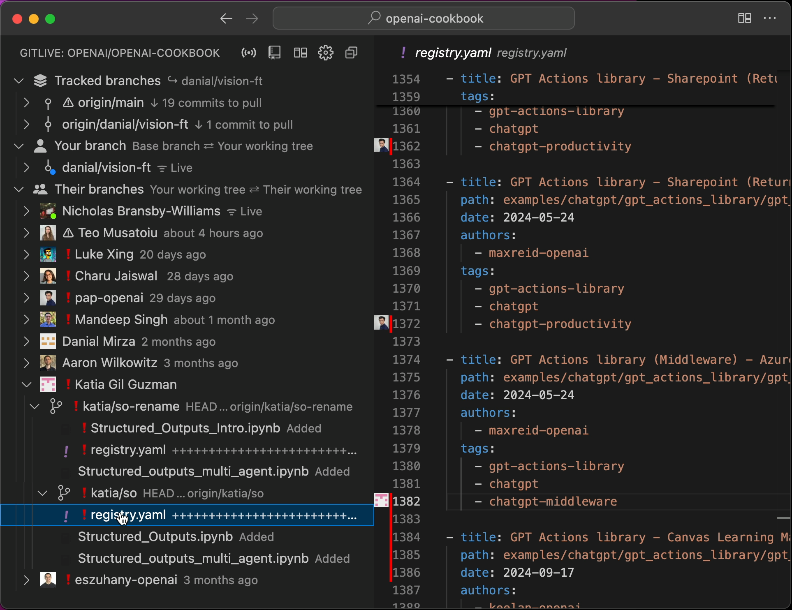Expand Nicholas Bransby-Williams entry
The height and width of the screenshot is (610, 792).
(x=27, y=211)
